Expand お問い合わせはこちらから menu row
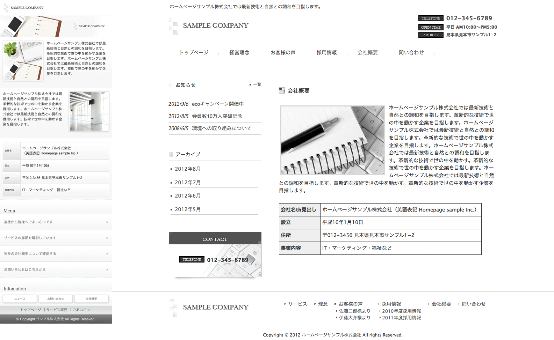The image size is (554, 340). point(56,270)
